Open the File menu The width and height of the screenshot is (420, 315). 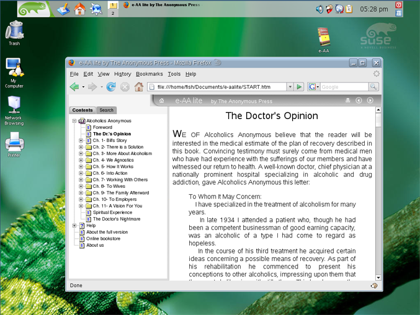click(74, 74)
